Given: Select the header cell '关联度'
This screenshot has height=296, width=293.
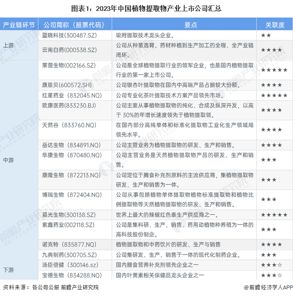Looking at the screenshot, I should click(275, 25).
